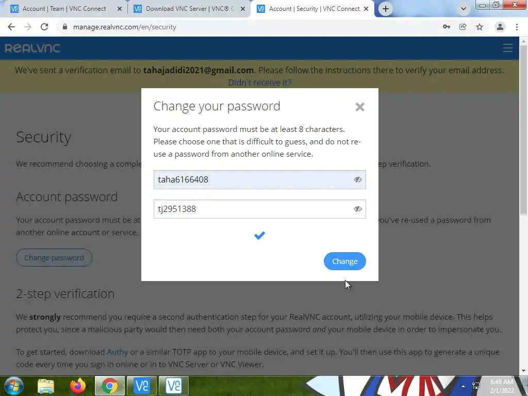Show hidden system tray icons
Image resolution: width=528 pixels, height=396 pixels.
tap(464, 386)
